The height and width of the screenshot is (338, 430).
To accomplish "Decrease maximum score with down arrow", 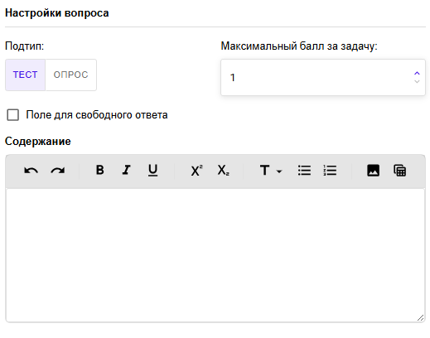I will coord(417,81).
